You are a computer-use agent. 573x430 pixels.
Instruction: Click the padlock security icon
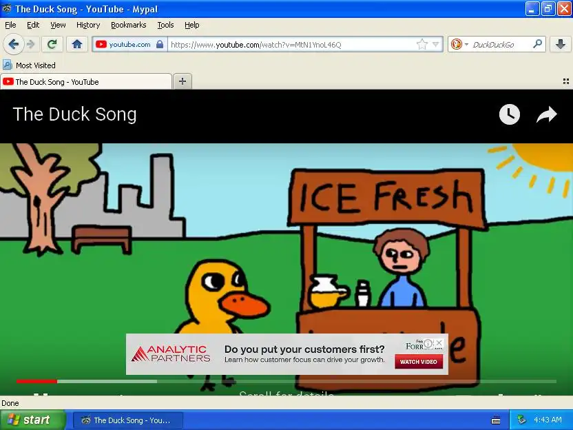(x=160, y=45)
